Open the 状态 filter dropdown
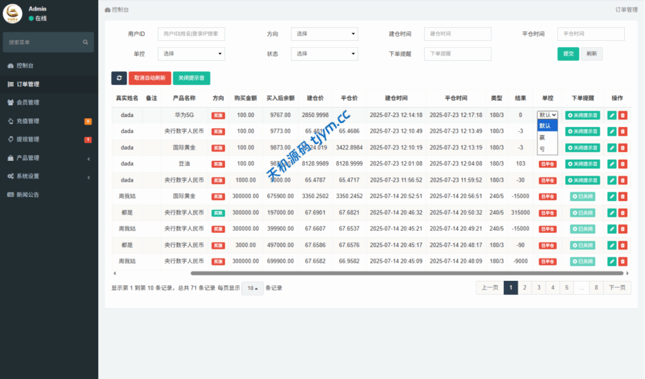 (x=324, y=54)
